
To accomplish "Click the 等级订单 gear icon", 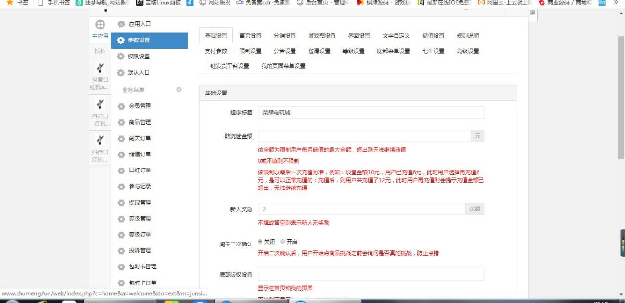I will pyautogui.click(x=121, y=235).
